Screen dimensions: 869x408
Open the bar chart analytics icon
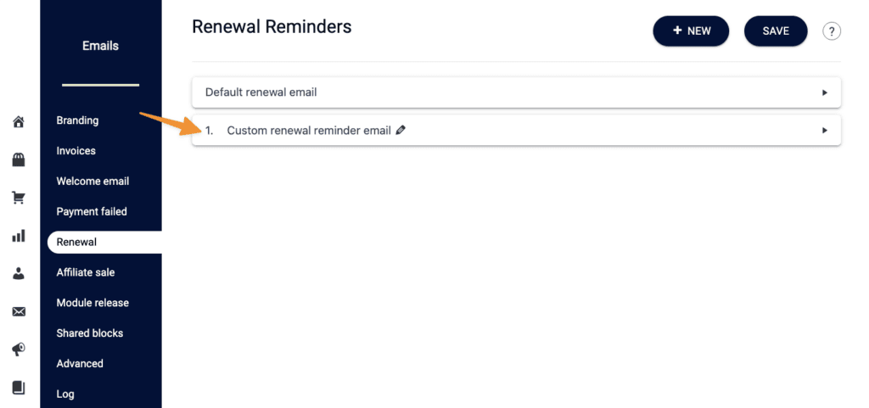coord(19,237)
